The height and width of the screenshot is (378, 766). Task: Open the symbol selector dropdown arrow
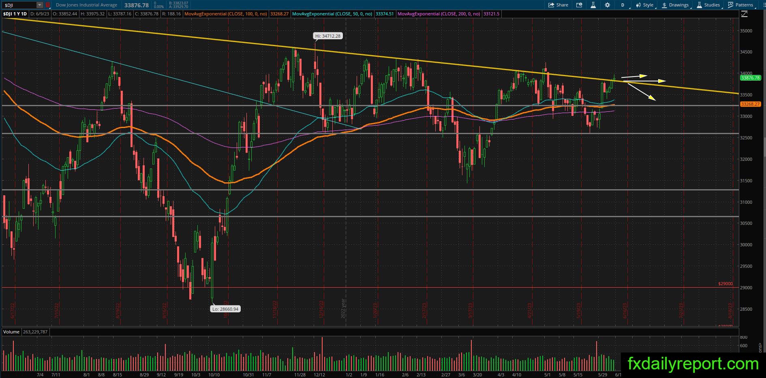point(40,5)
